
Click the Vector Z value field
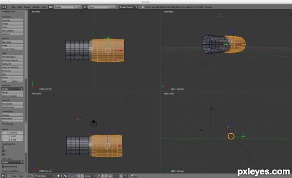click(12, 140)
